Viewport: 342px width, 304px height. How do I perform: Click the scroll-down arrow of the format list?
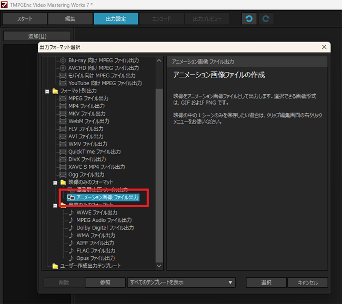pos(159,266)
